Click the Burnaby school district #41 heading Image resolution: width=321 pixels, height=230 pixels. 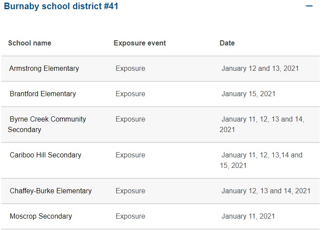[61, 6]
